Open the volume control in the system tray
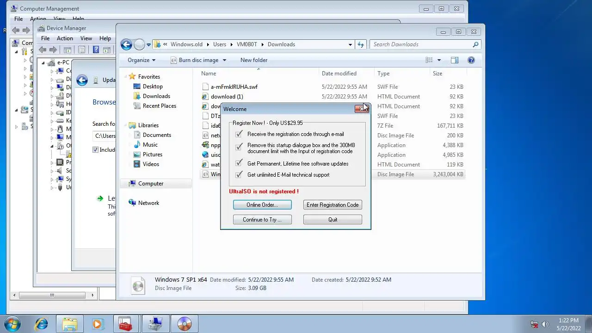This screenshot has width=592, height=333. pos(545,324)
